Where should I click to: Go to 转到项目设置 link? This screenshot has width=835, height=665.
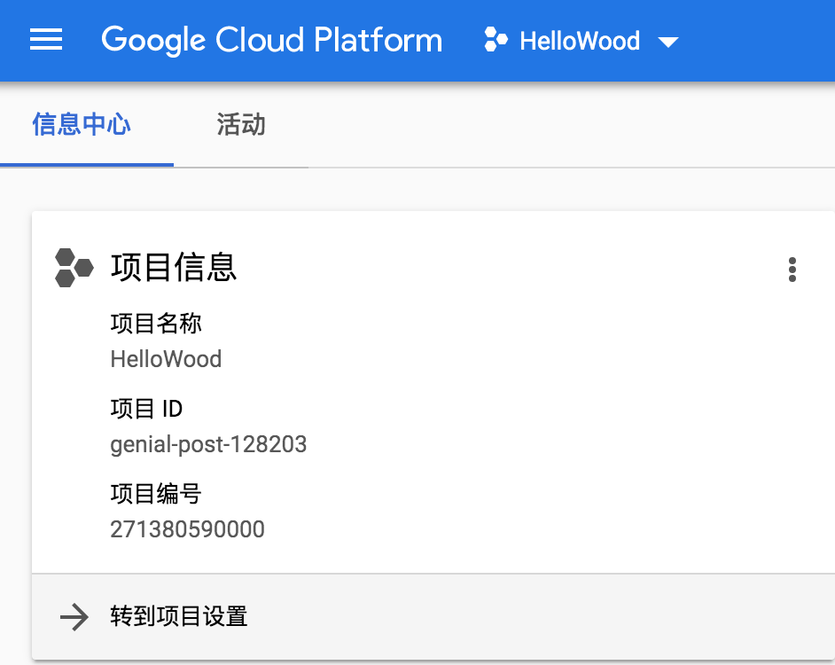[179, 616]
